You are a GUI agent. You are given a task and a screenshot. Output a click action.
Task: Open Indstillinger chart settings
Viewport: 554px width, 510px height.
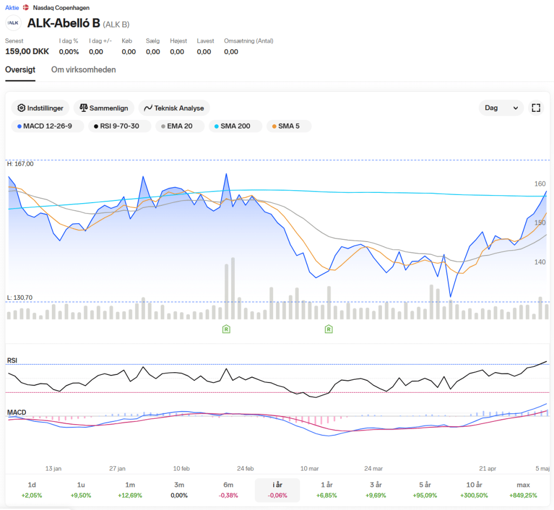coord(41,108)
